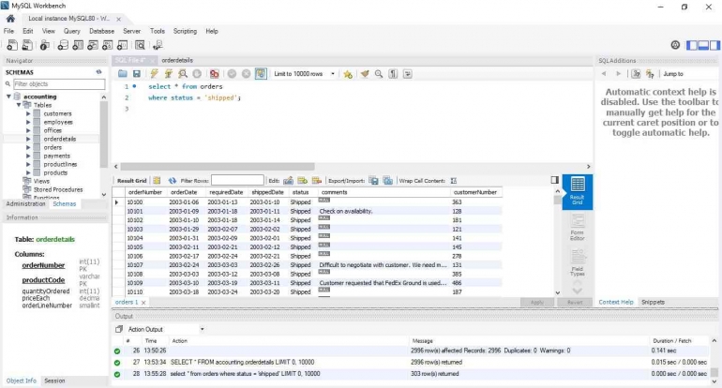Delete selected rows icon in result toolbar

[x=317, y=181]
